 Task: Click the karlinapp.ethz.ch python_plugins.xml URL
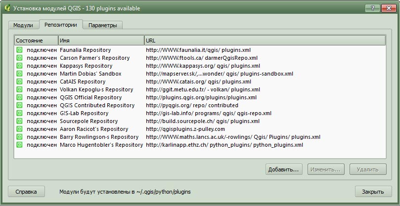pos(225,145)
